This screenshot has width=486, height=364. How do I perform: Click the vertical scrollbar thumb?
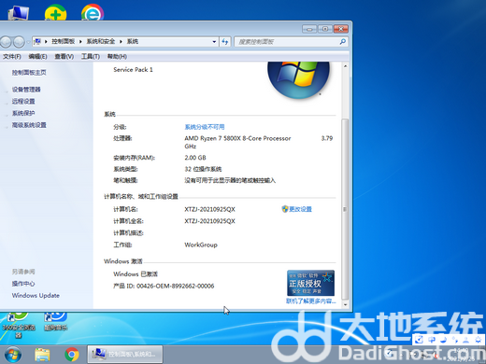click(345, 208)
